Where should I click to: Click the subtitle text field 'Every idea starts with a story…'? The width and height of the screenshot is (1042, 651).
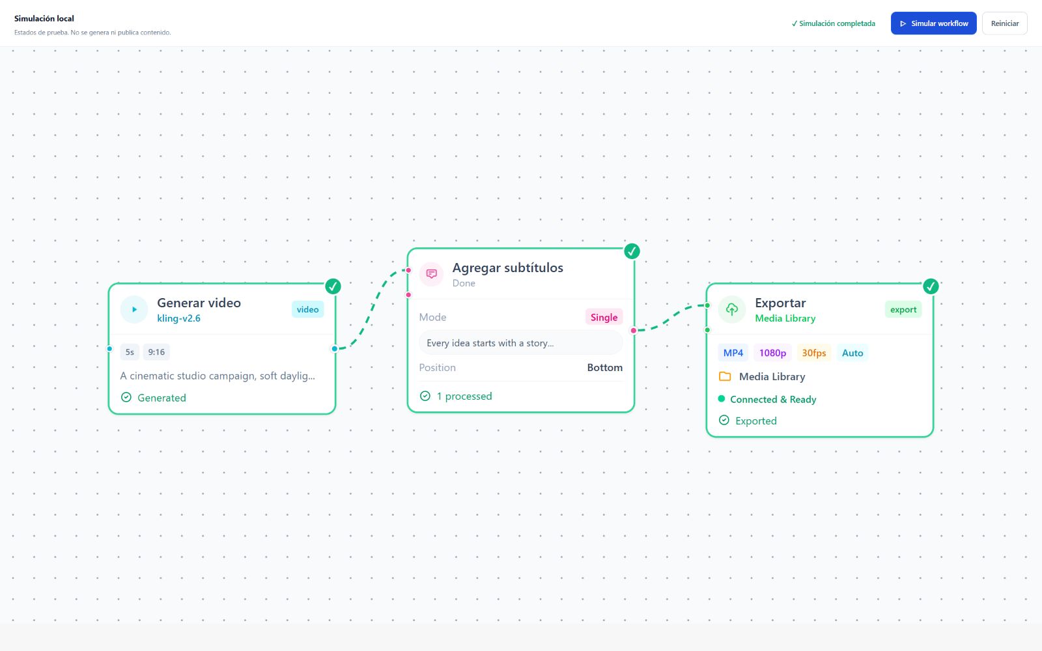tap(521, 343)
